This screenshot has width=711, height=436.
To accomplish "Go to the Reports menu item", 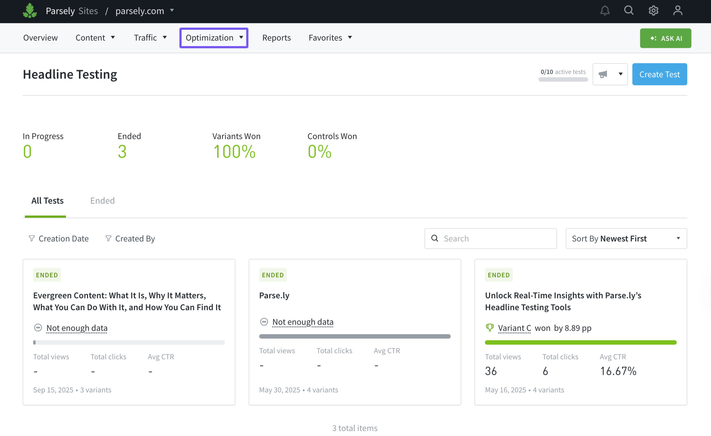I will click(x=276, y=38).
